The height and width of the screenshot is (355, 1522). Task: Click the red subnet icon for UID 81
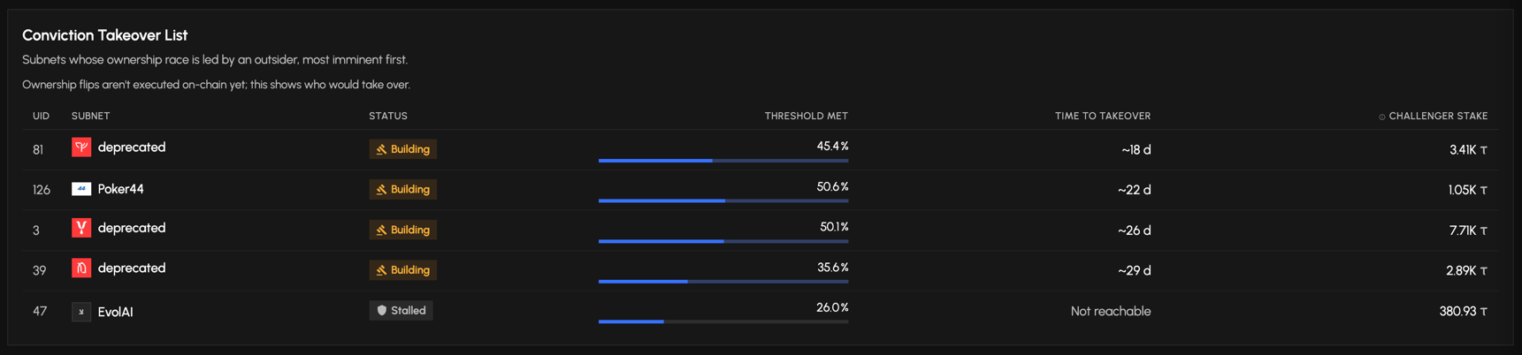point(81,147)
